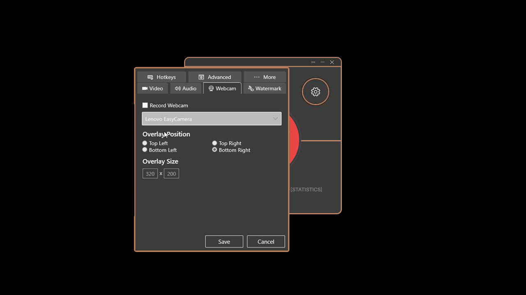Select the Top Left overlay position

pos(145,143)
